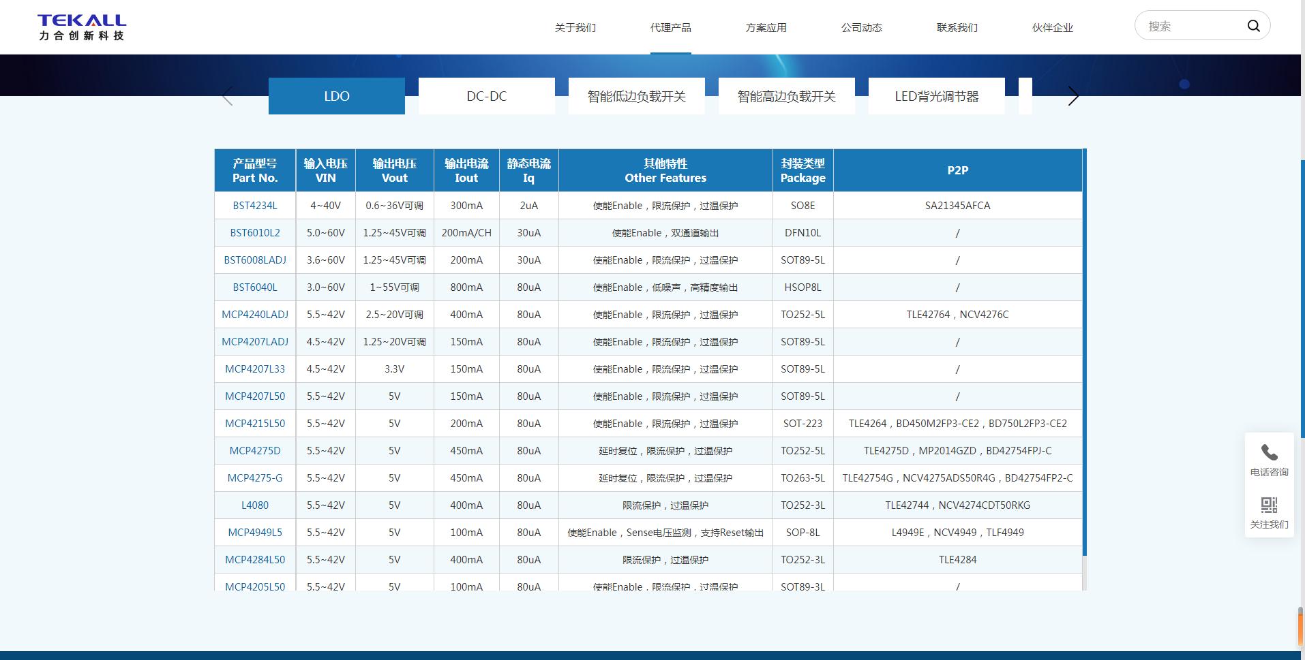Screen dimensions: 1305x660
Task: Click the 800mA output current cell
Action: 466,287
